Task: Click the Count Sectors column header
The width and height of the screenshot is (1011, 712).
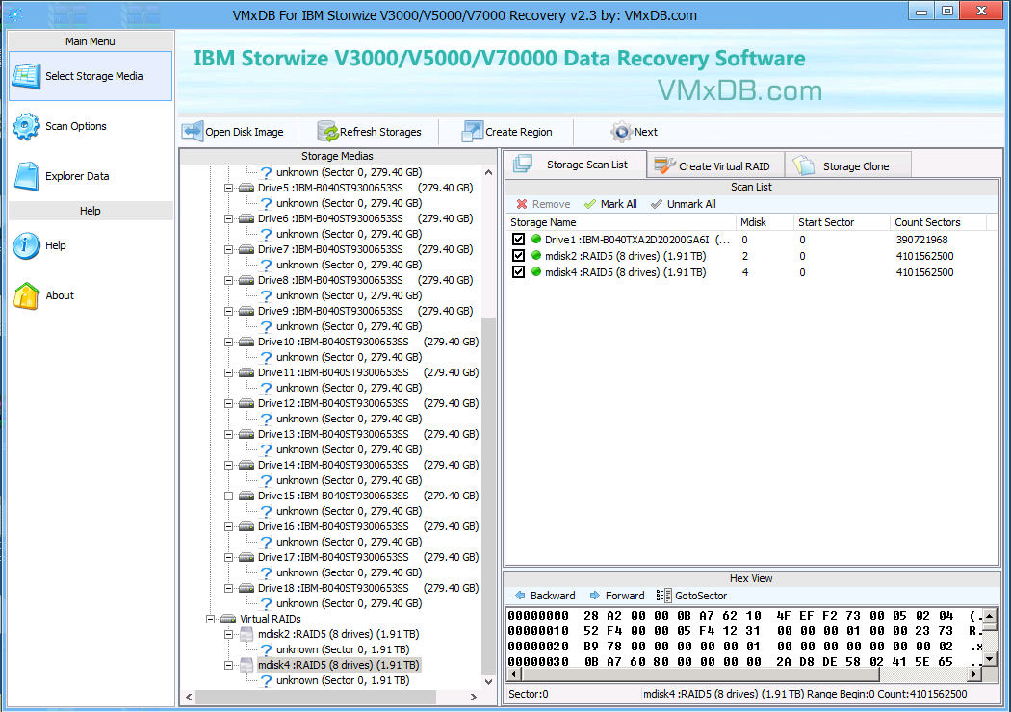Action: point(938,222)
